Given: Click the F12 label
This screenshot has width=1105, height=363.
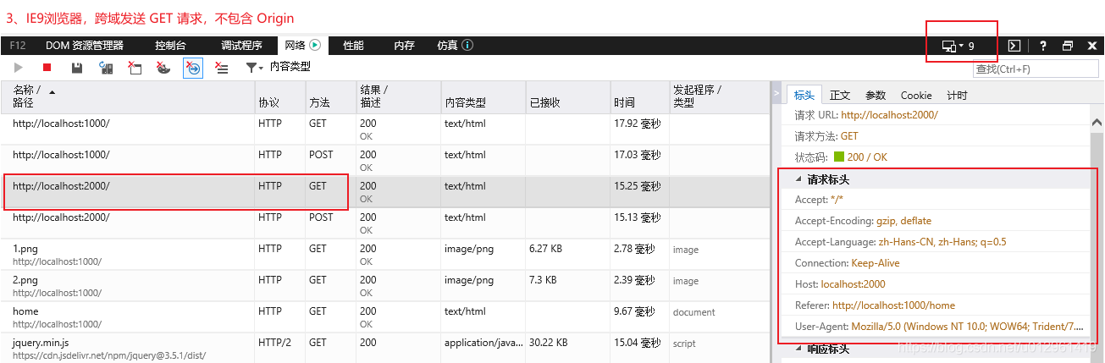Looking at the screenshot, I should tap(18, 46).
